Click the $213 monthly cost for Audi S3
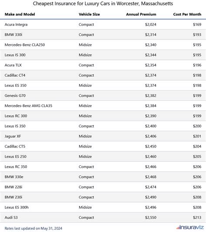206x232 pixels. (x=197, y=218)
